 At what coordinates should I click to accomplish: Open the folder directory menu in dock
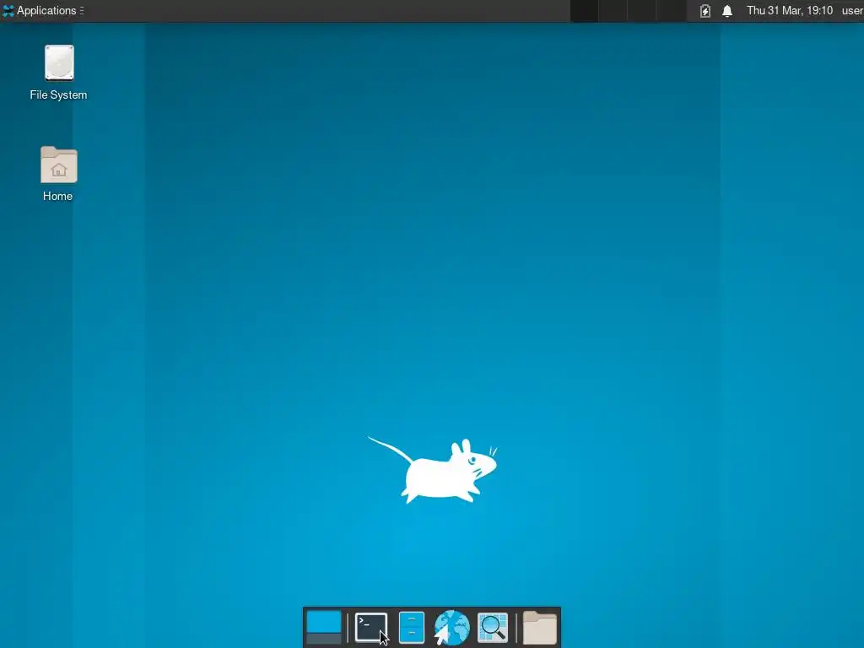539,628
